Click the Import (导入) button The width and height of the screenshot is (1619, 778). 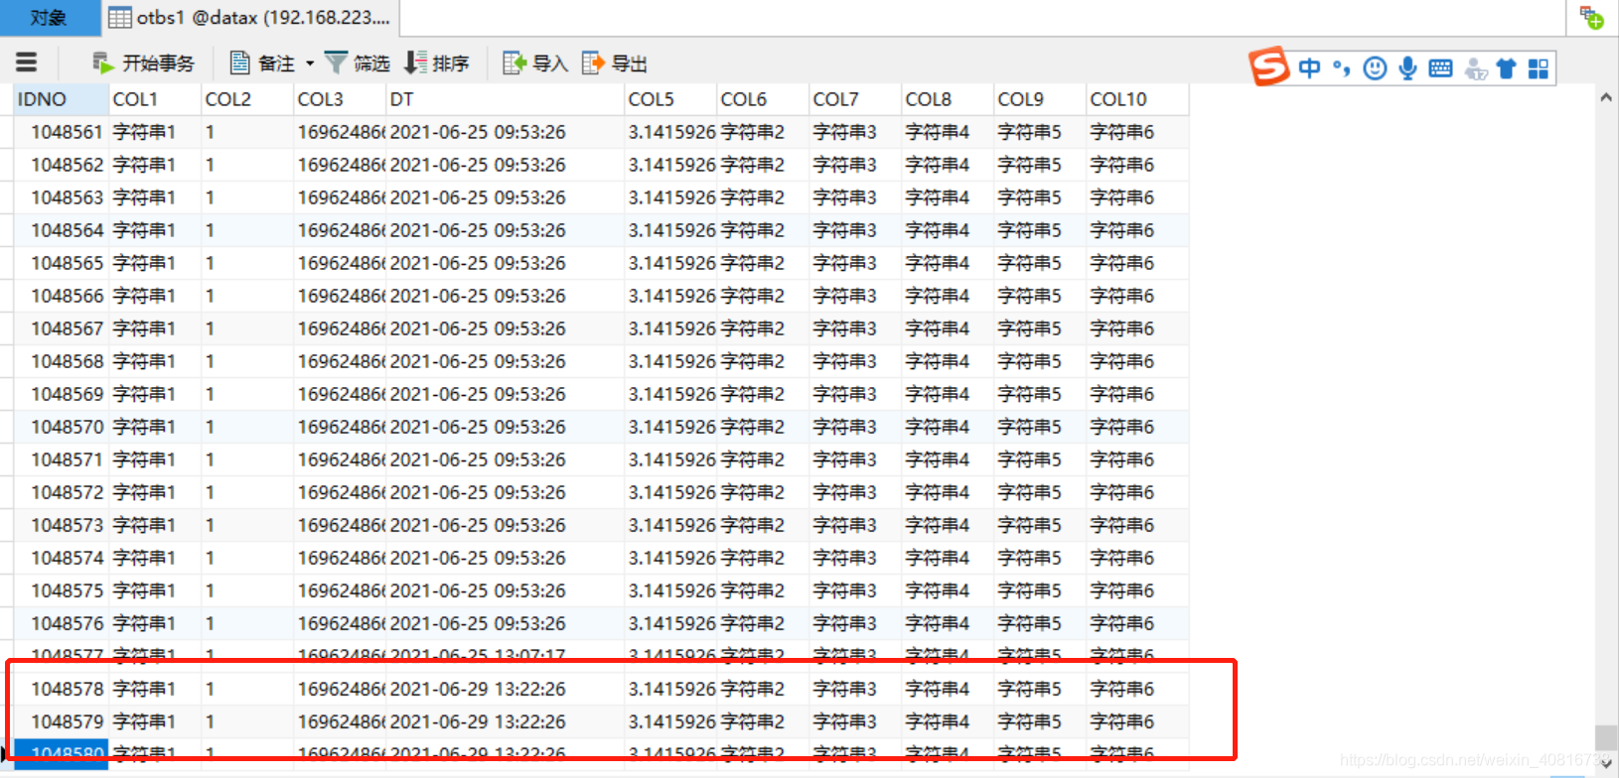pos(535,64)
